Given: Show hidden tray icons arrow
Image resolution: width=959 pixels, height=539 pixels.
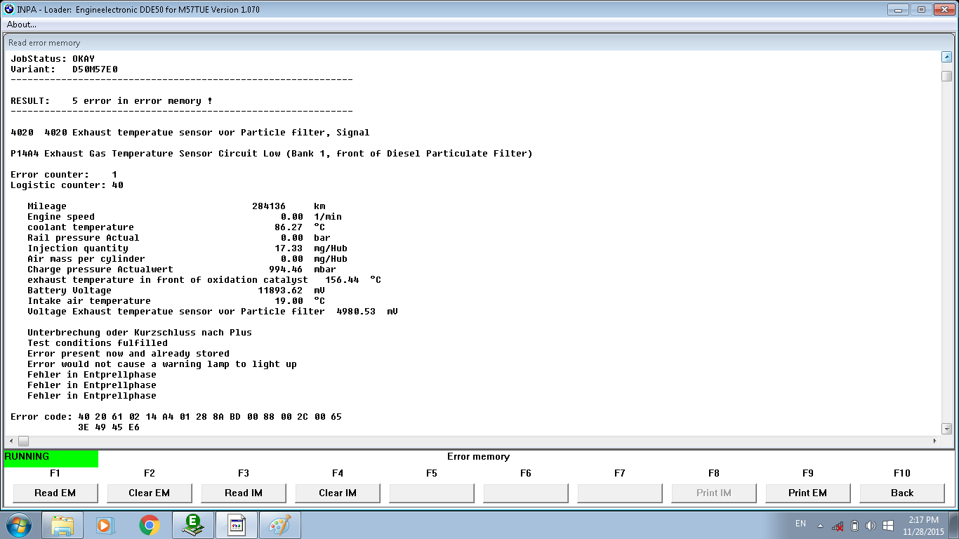Looking at the screenshot, I should coord(820,525).
